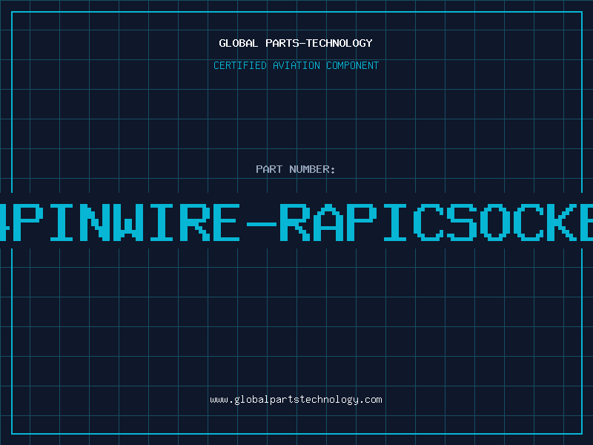Click the word COMPONENT in the subtitle
The height and width of the screenshot is (445, 593).
[x=353, y=65]
